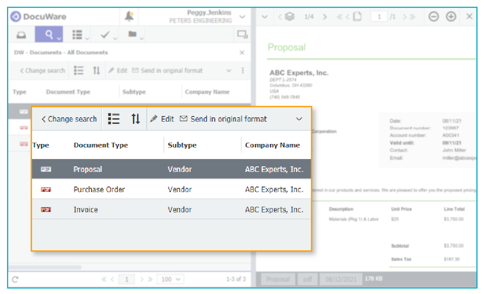Open the document tray inbox icon
This screenshot has width=485, height=294.
pos(21,35)
